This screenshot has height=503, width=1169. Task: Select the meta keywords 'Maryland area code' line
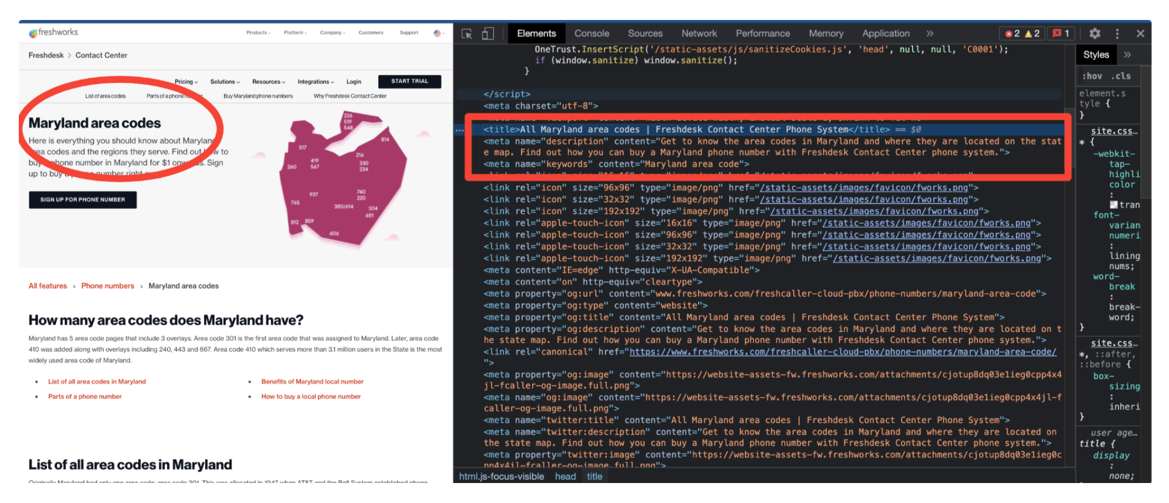coord(616,165)
